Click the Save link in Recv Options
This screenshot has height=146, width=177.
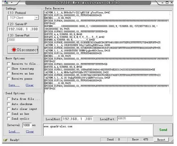[14, 85]
